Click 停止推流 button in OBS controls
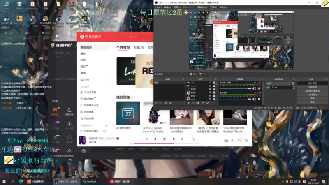 click(x=313, y=83)
